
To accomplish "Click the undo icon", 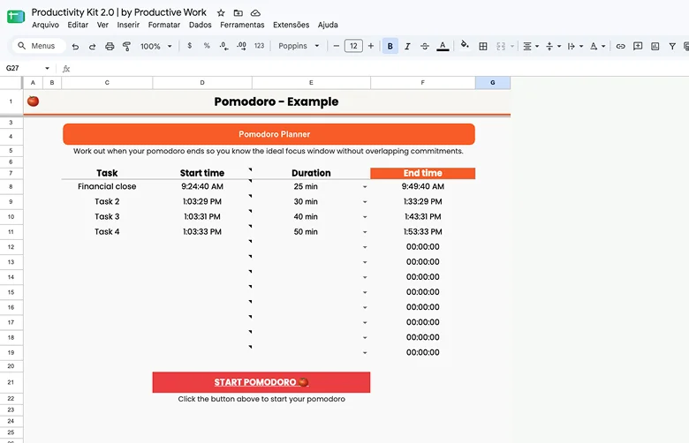I will tap(75, 46).
